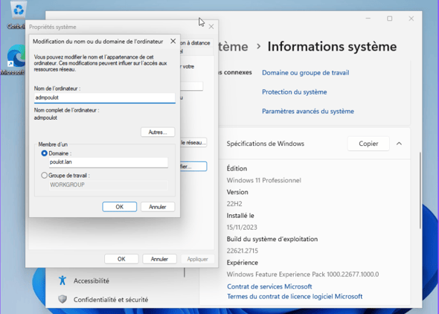Image resolution: width=439 pixels, height=314 pixels.
Task: Click the 'Propriétés système' title bar text
Action: click(x=53, y=27)
